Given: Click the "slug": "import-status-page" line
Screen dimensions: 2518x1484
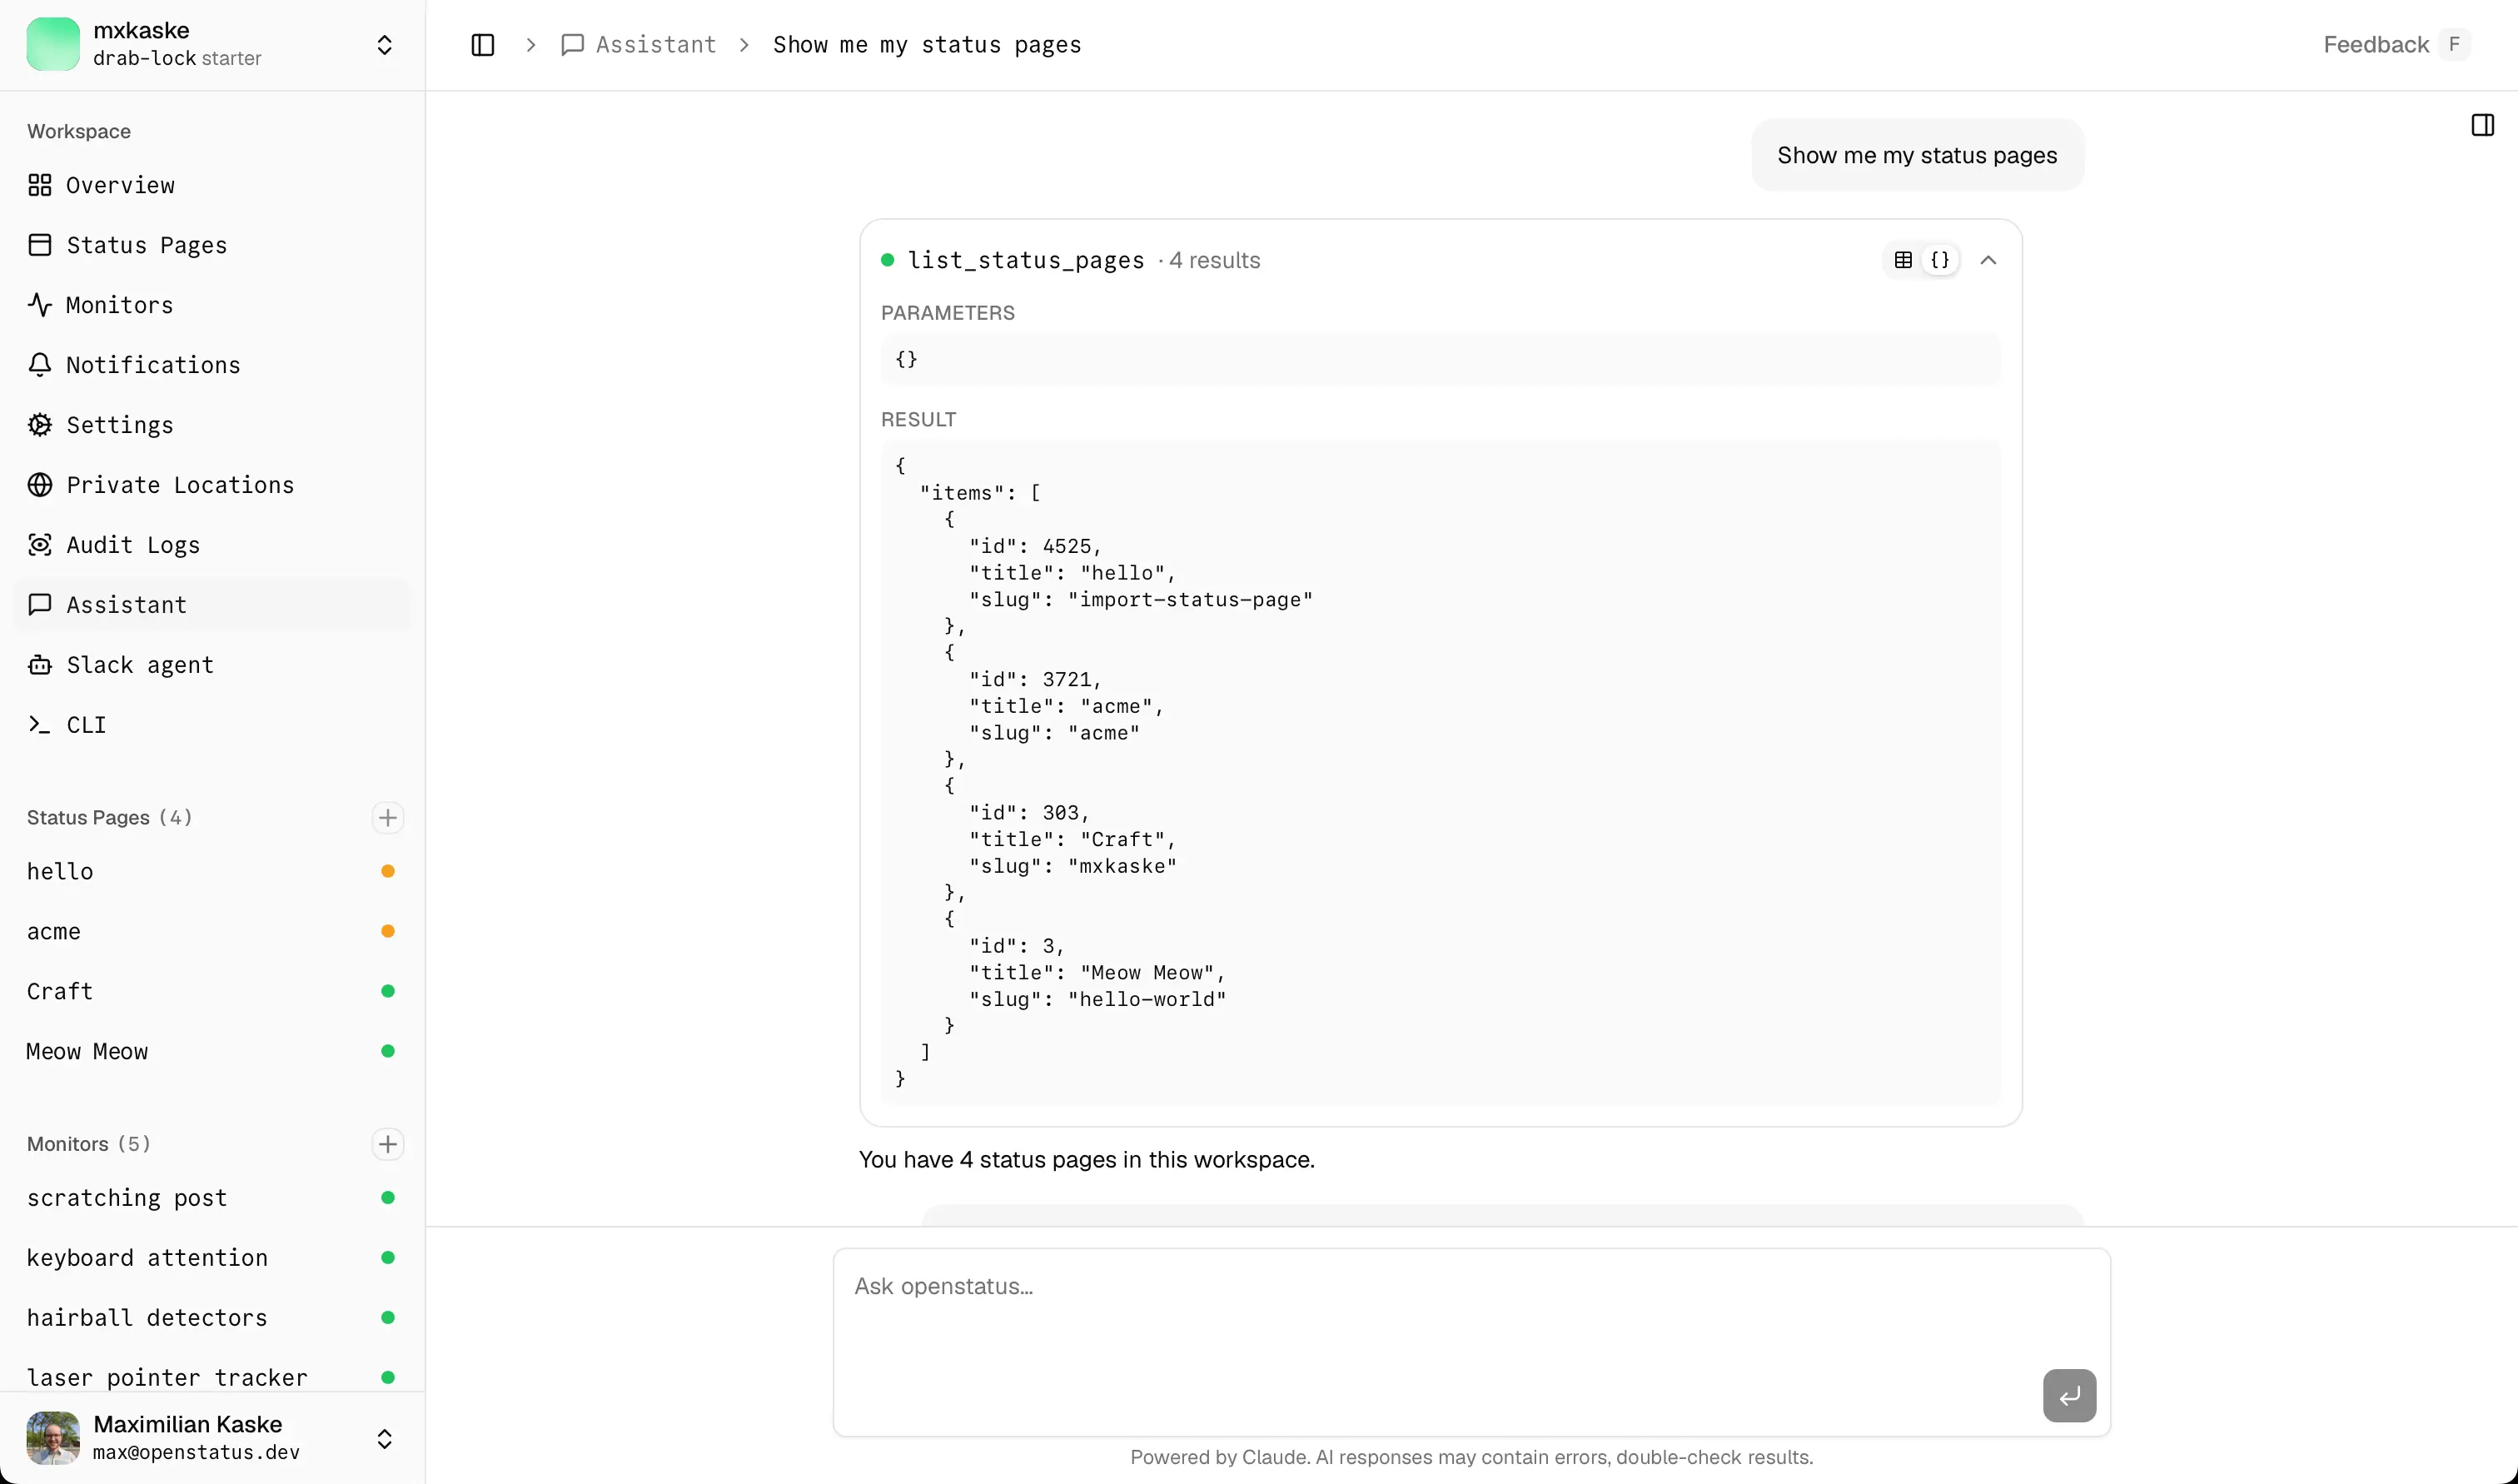Looking at the screenshot, I should click(1141, 600).
